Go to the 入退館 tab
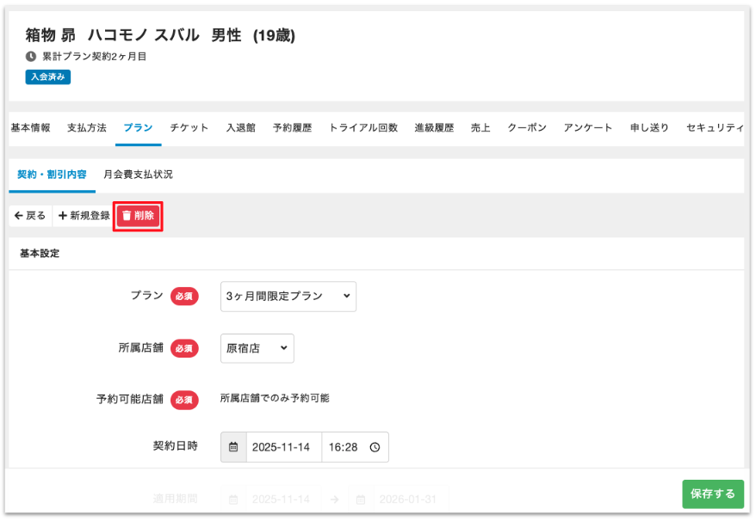The height and width of the screenshot is (521, 756). click(x=241, y=127)
